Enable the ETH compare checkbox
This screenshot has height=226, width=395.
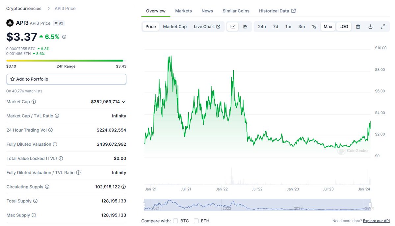click(196, 221)
